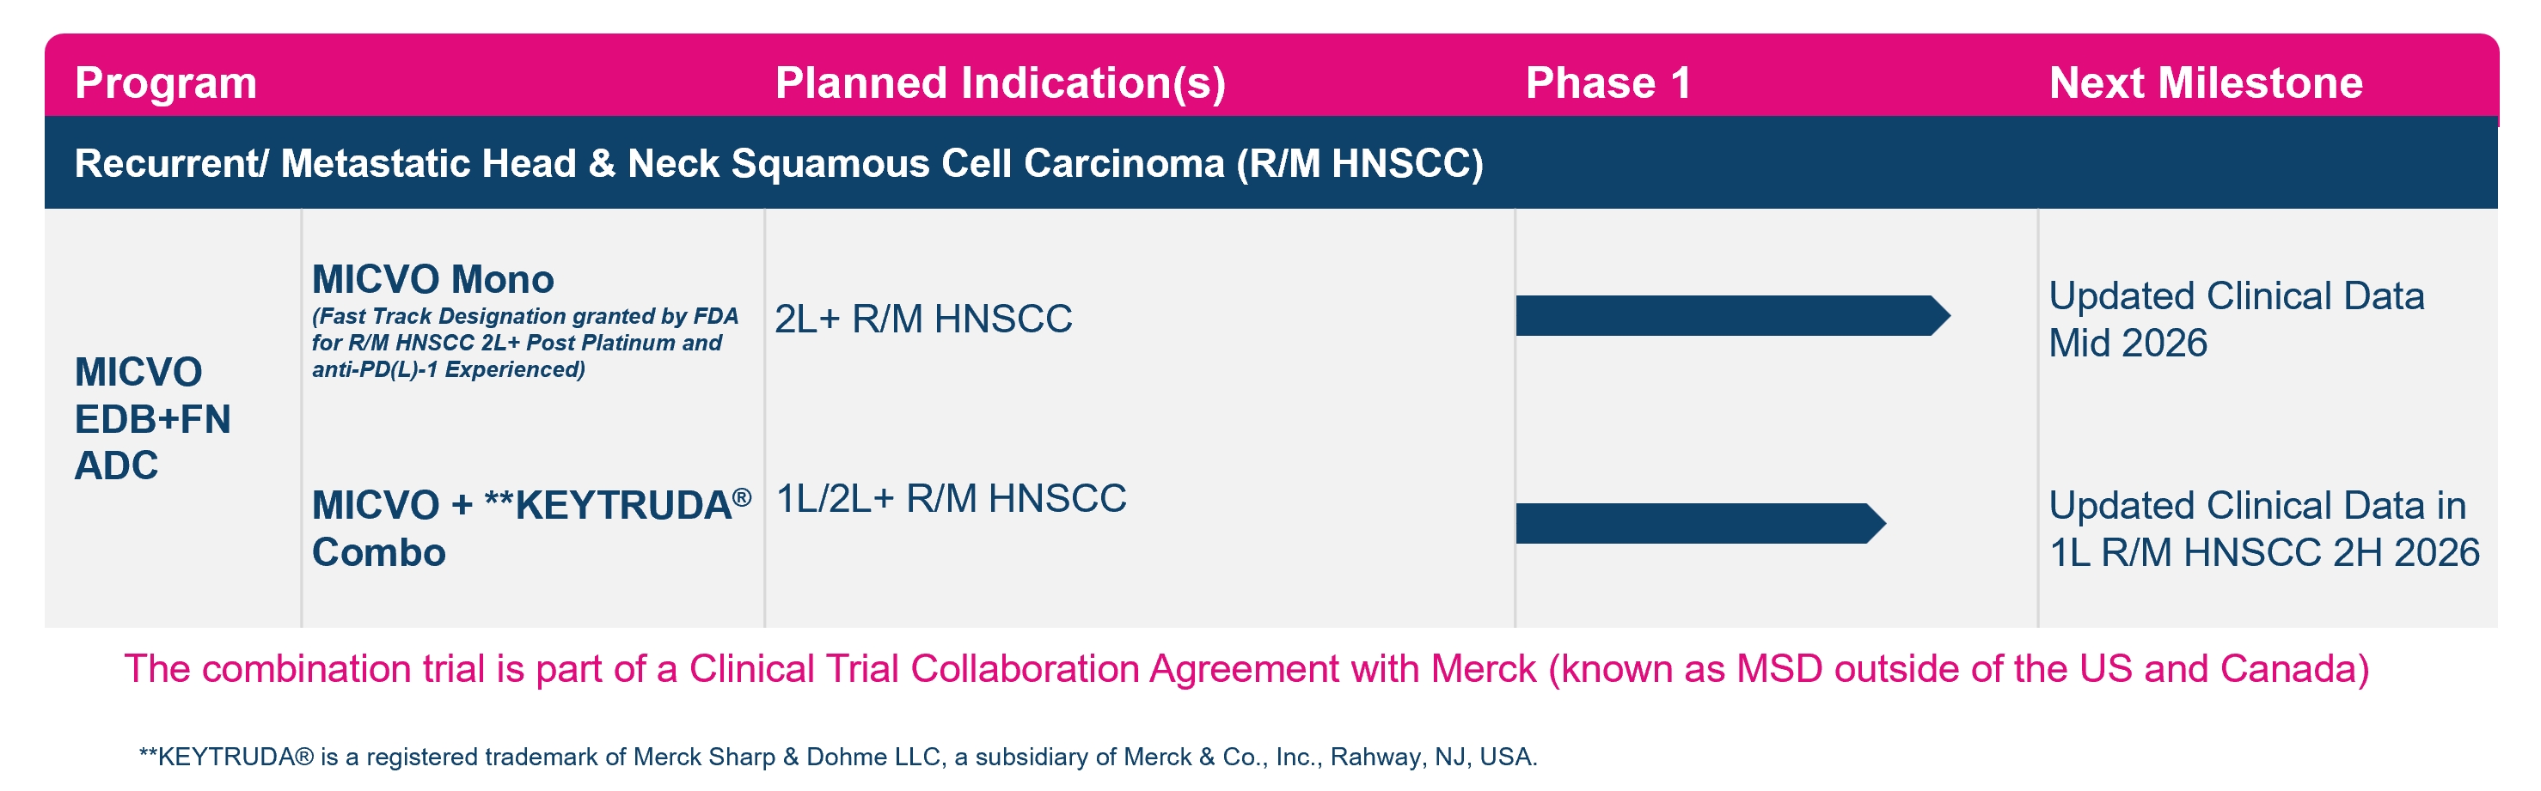The width and height of the screenshot is (2541, 791).
Task: Select the Next Milestone column header
Action: (x=2206, y=83)
